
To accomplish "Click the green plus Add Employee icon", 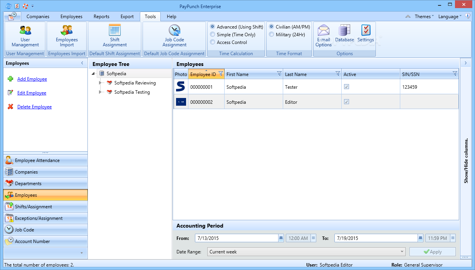I will 10,79.
